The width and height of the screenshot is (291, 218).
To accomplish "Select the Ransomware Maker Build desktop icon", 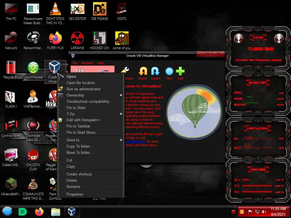I will click(33, 13).
